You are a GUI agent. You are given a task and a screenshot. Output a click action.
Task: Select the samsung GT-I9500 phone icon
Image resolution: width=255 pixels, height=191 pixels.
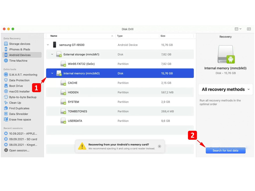click(55, 45)
